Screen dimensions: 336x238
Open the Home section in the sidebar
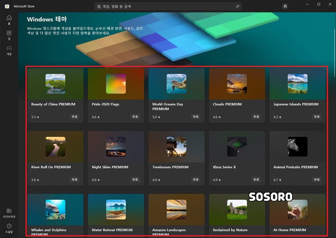(9, 20)
